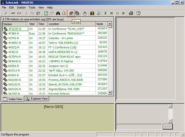Select station 9A0USI-R
Image resolution: width=185 pixels, height=137 pixels.
(x=14, y=84)
